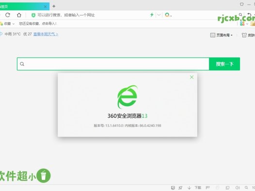Click the air quality 优 27 reading
This screenshot has width=255, height=191.
pyautogui.click(x=28, y=34)
